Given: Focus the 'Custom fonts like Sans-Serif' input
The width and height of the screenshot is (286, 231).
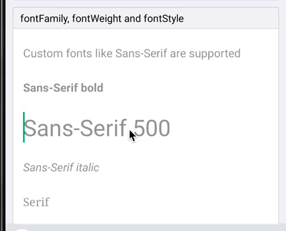Looking at the screenshot, I should [145, 54].
